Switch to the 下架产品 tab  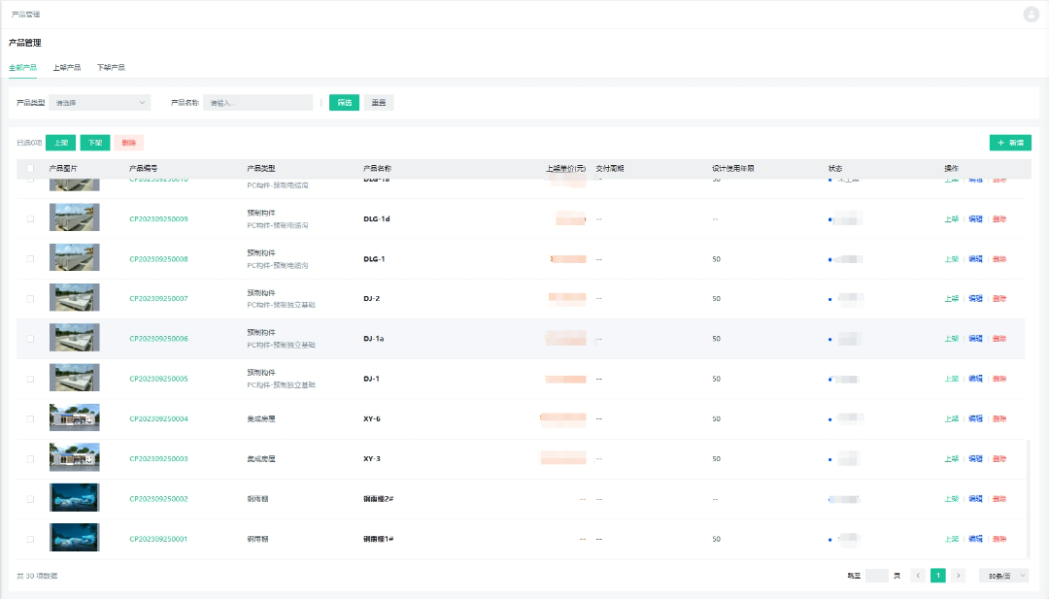(x=111, y=68)
